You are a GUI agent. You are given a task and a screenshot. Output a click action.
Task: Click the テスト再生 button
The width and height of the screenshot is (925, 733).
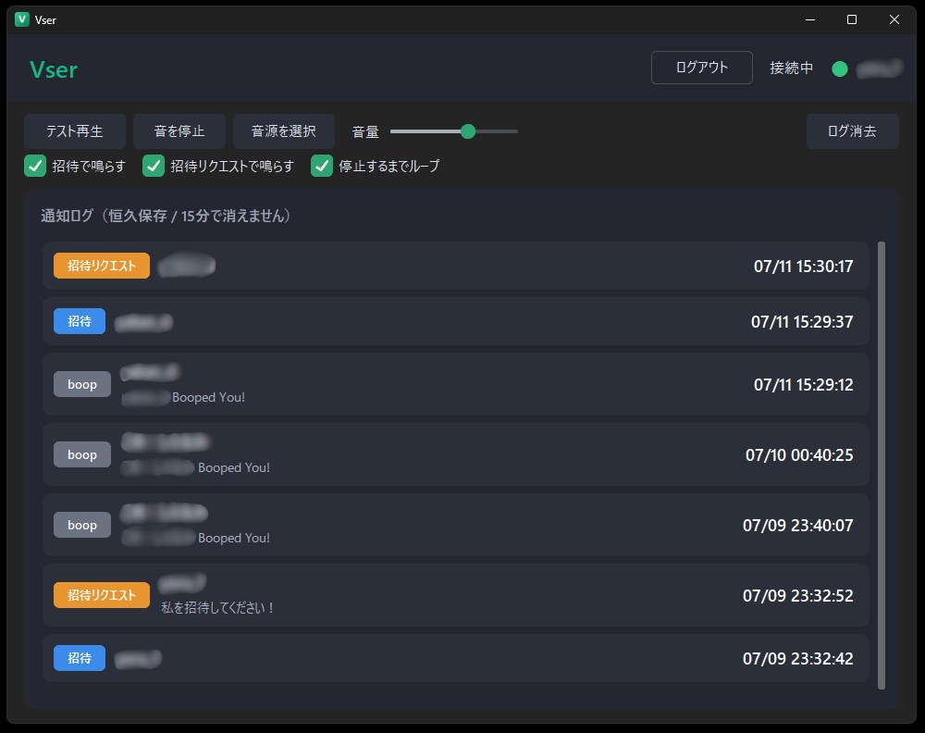(74, 131)
